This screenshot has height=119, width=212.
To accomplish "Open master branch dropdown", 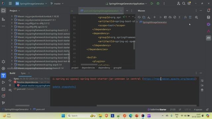I will 57,4.
